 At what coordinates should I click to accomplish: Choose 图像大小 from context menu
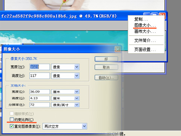point(145,25)
